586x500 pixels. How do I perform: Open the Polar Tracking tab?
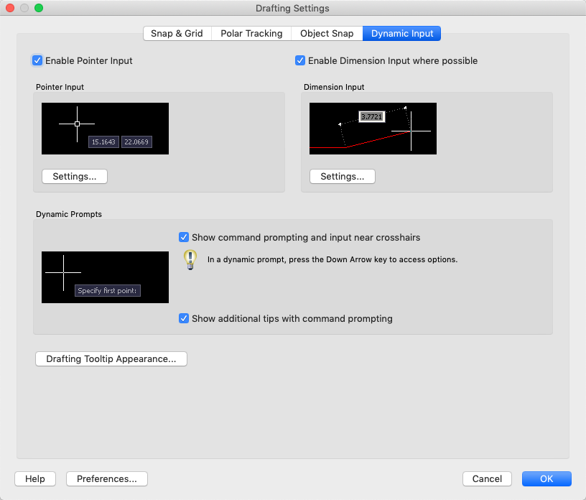pyautogui.click(x=251, y=33)
